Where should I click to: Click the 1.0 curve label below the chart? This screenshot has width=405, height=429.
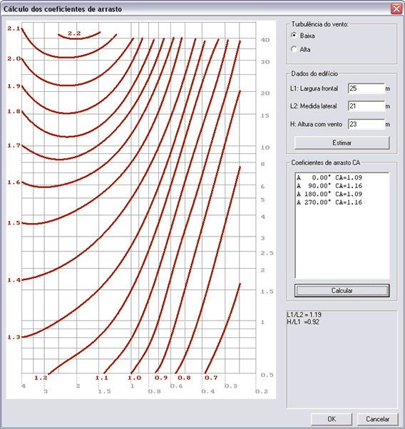click(135, 378)
